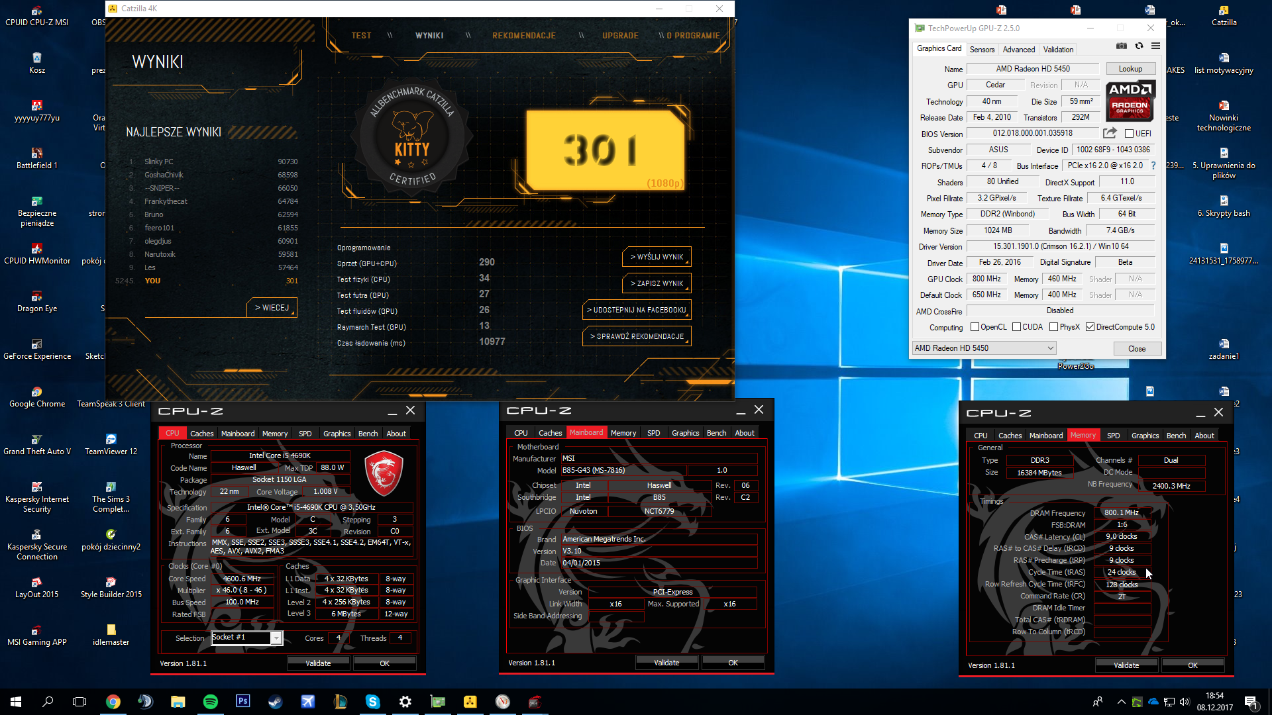The image size is (1272, 715).
Task: Switch to the Advanced tab in GPU-Z
Action: point(1018,50)
